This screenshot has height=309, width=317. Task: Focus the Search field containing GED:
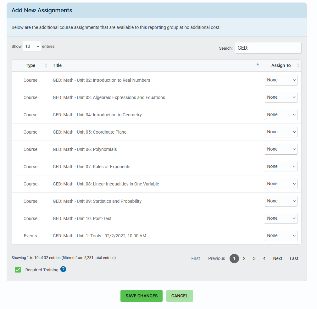click(268, 48)
